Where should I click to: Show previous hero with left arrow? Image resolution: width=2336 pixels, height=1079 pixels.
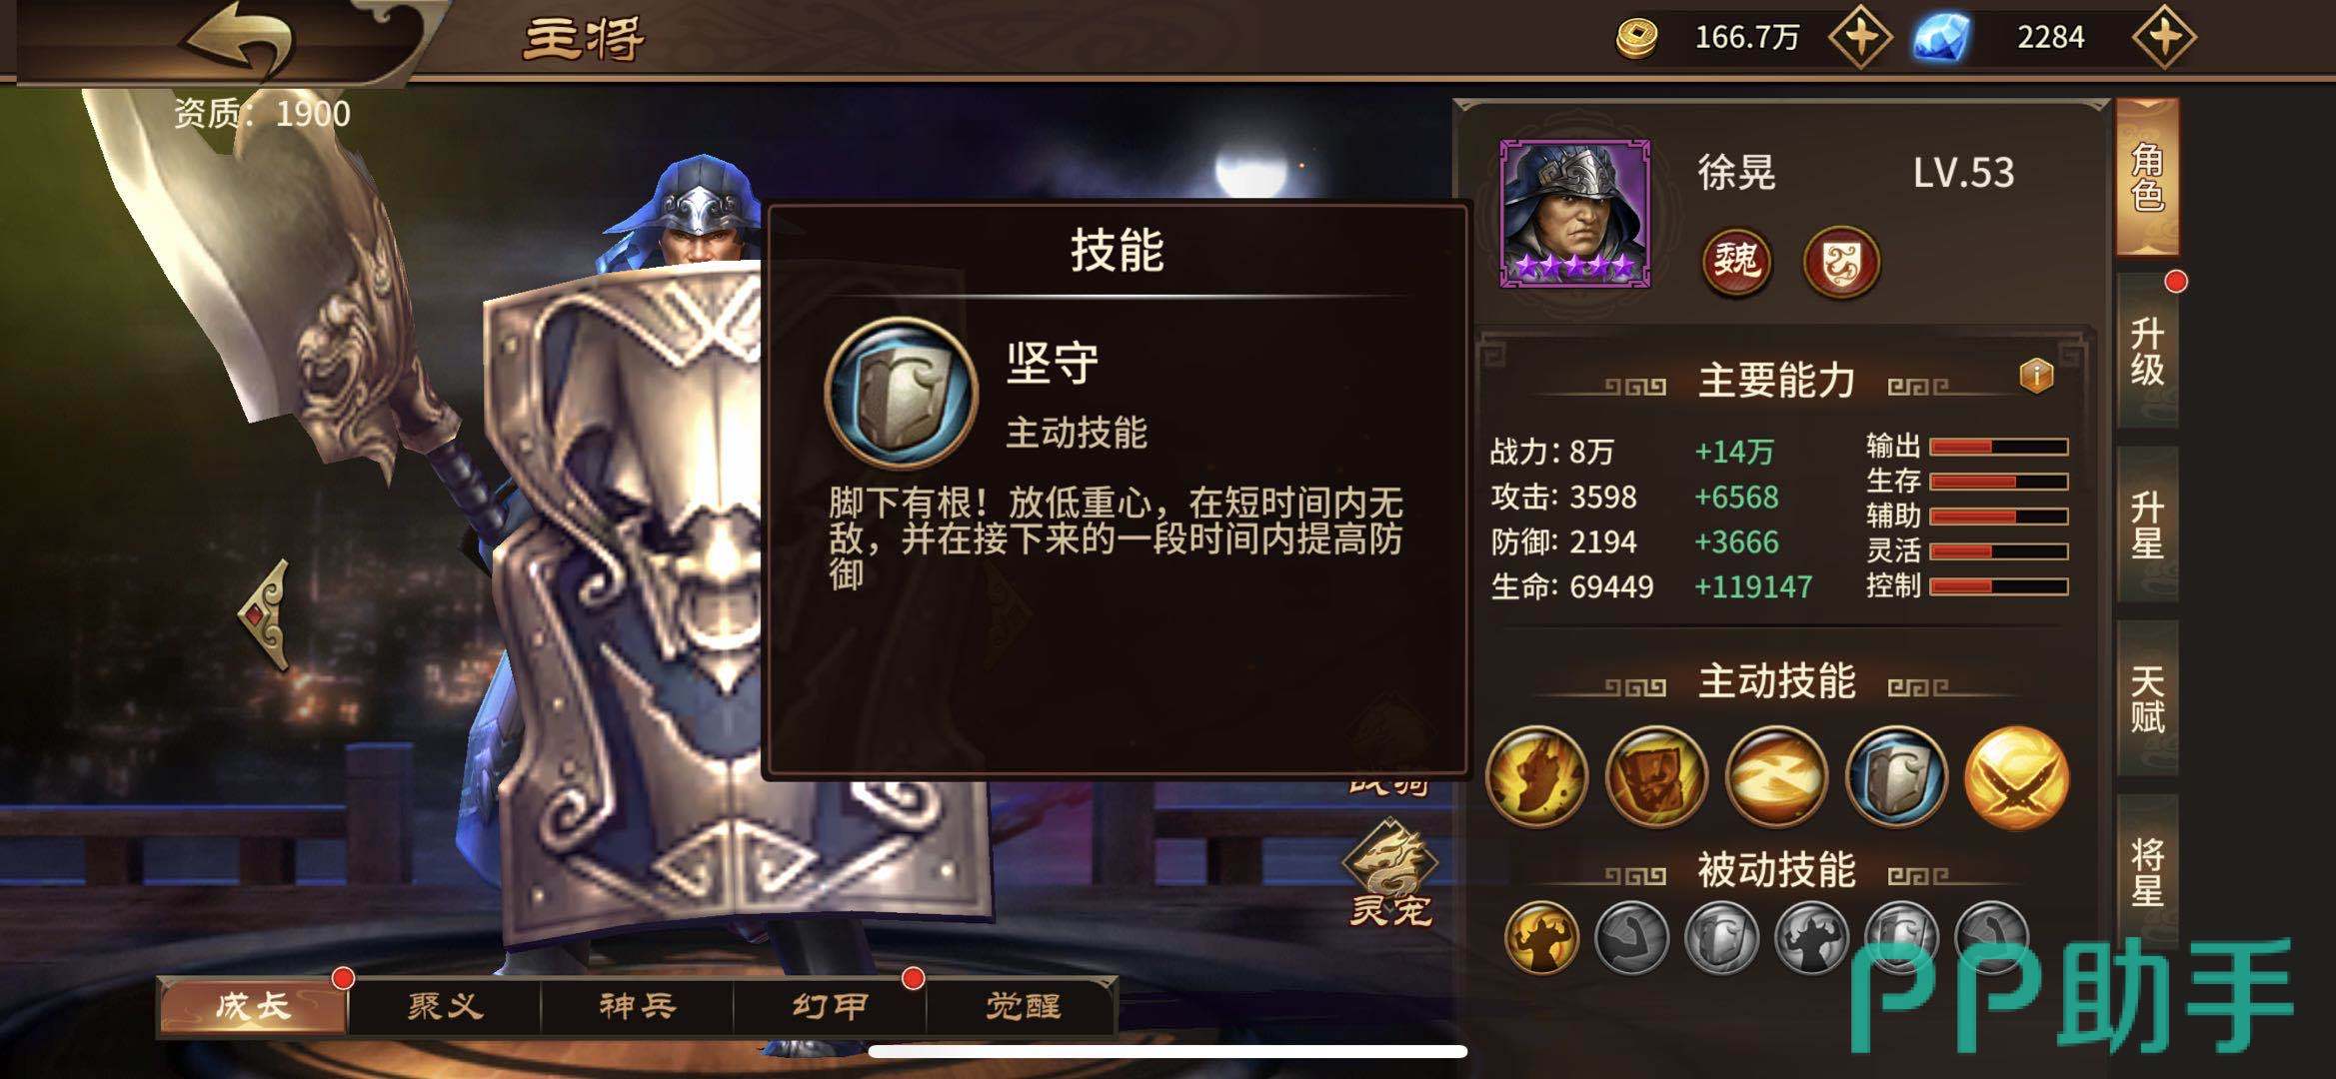coord(265,613)
